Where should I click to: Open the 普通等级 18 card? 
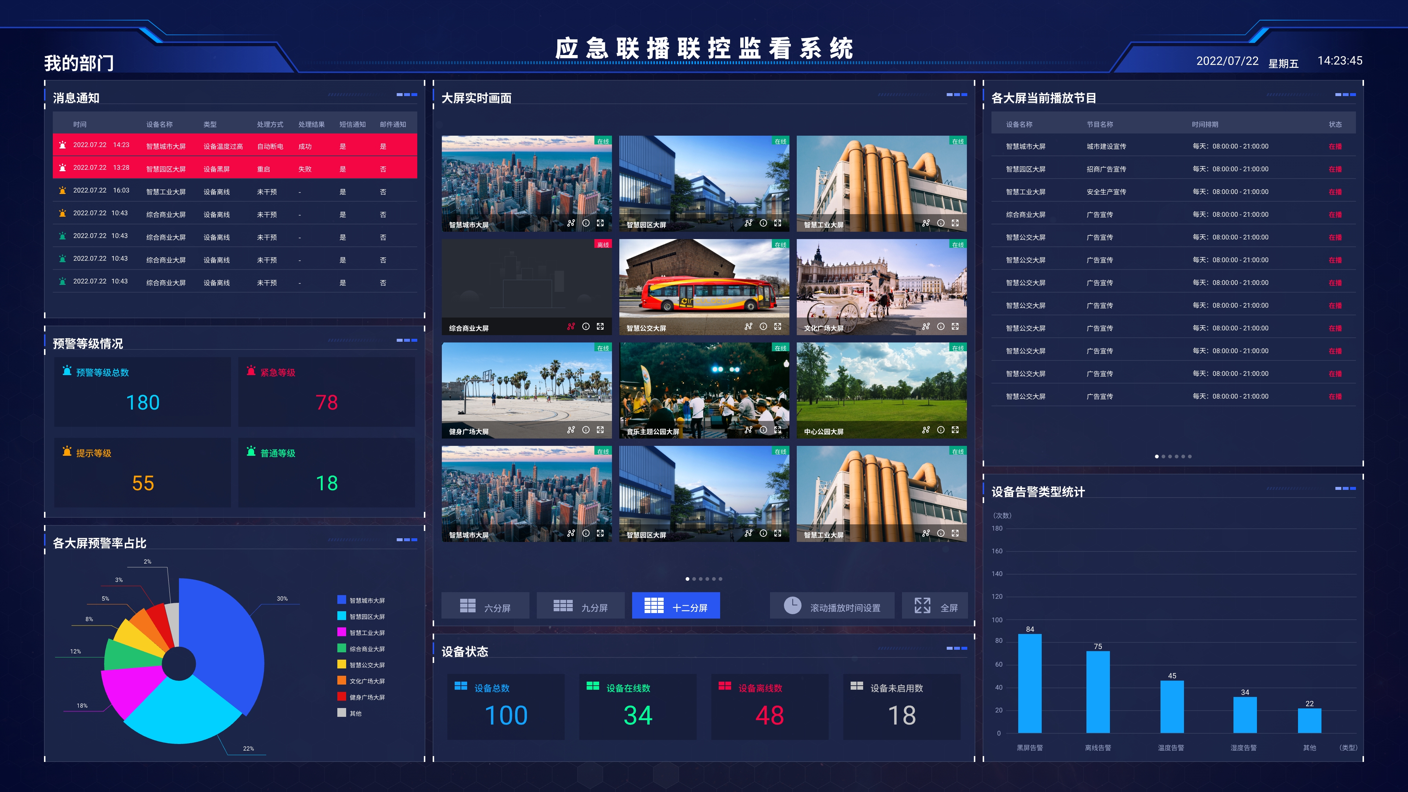click(326, 472)
